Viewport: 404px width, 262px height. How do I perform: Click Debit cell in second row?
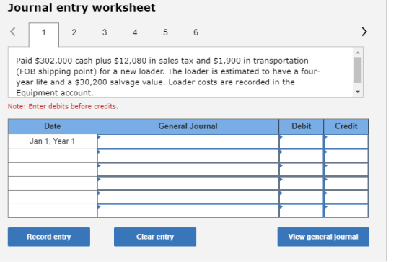[x=302, y=156]
